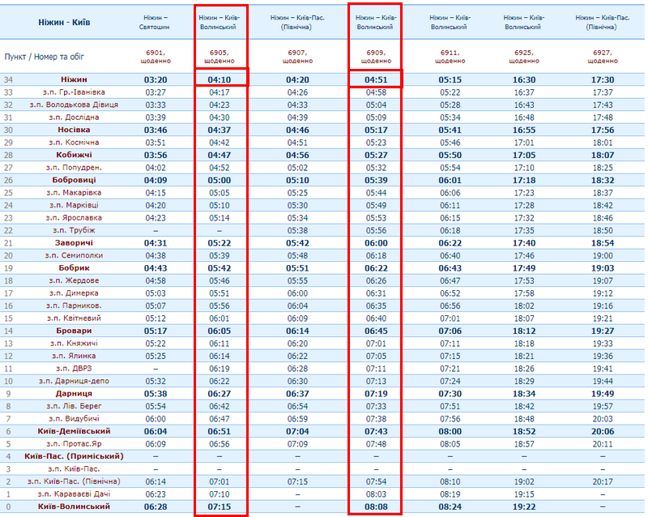Screen dimensions: 648x517
Task: Select Київ-Деміївський station row
Action: click(74, 431)
